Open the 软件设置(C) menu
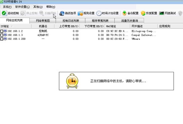Image resolution: width=183 pixels, height=124 pixels. click(x=23, y=7)
